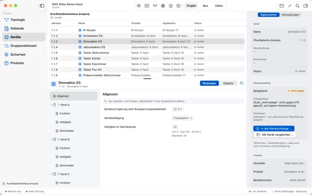Screen dimensions: 312x195
Task: Toggle the left sidebar button
Action: coord(42,6)
